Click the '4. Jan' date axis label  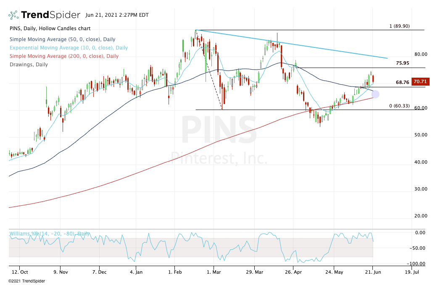(x=136, y=272)
